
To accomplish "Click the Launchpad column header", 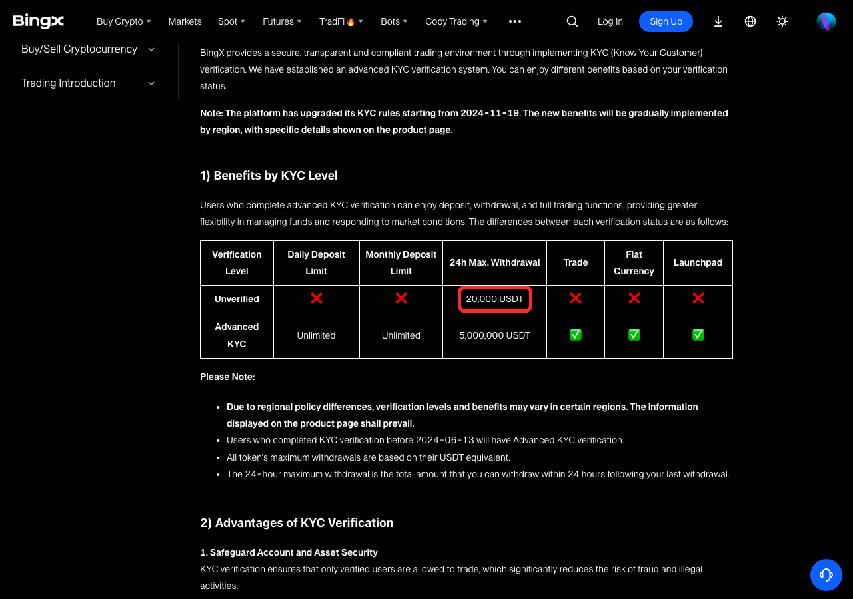I will click(698, 263).
